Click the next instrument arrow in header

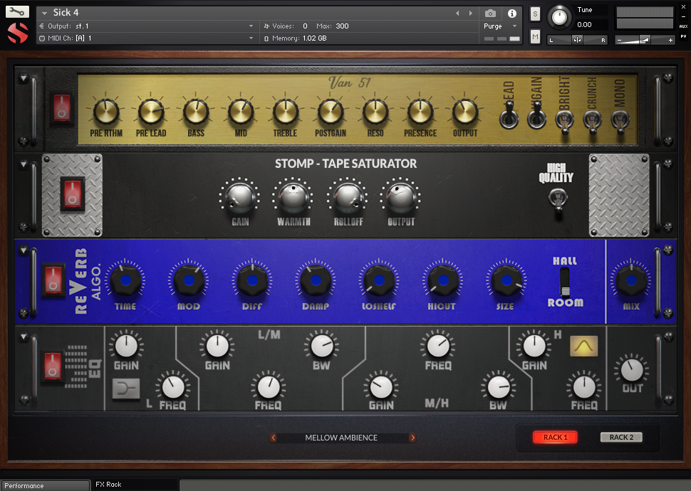(x=471, y=14)
